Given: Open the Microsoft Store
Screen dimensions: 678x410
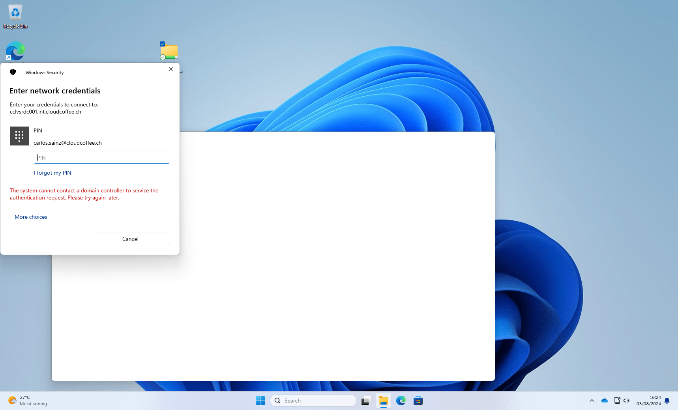Looking at the screenshot, I should click(418, 400).
